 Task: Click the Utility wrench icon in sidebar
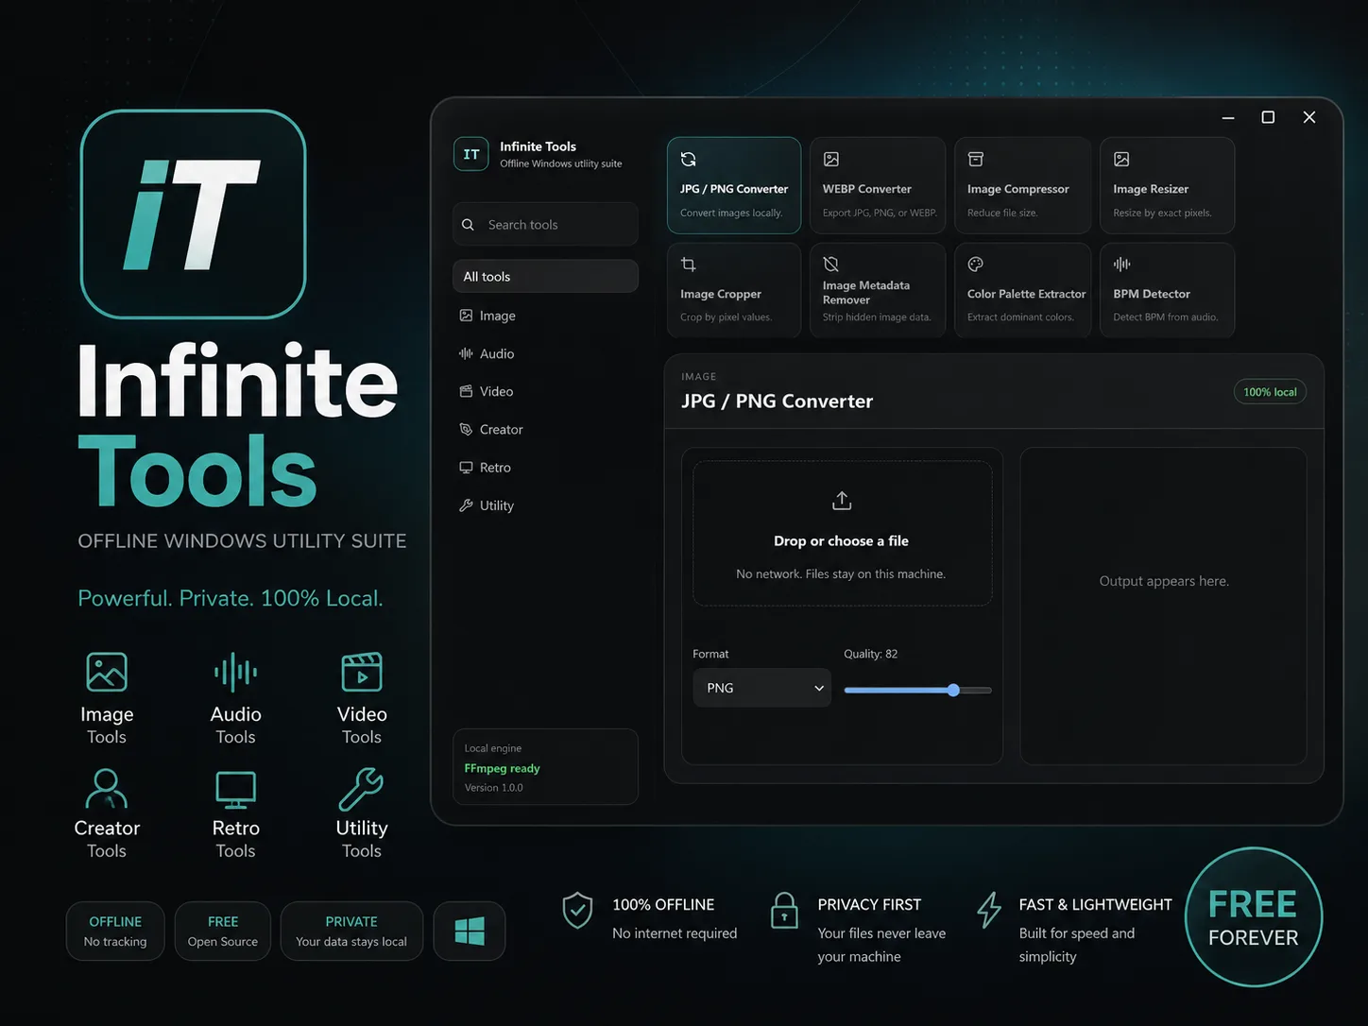466,505
